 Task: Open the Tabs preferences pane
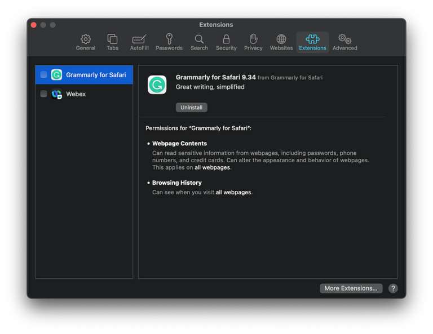112,42
